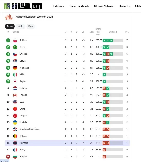The image size is (141, 162).
Task: Switch to the Início filter
Action: coord(20,26)
